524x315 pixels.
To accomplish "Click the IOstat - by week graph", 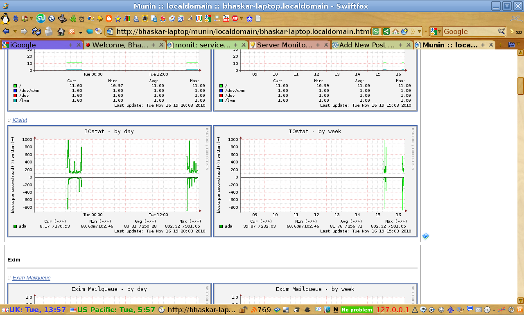I will 315,181.
